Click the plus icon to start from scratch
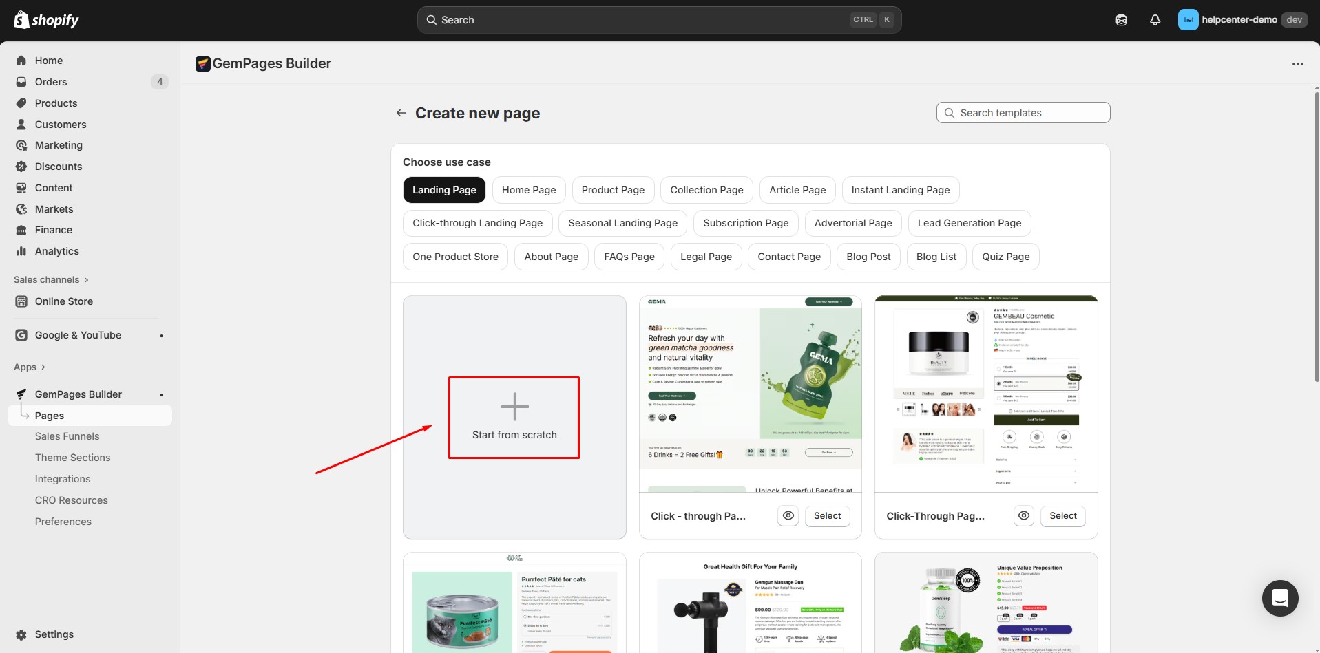Image resolution: width=1320 pixels, height=653 pixels. coord(514,407)
